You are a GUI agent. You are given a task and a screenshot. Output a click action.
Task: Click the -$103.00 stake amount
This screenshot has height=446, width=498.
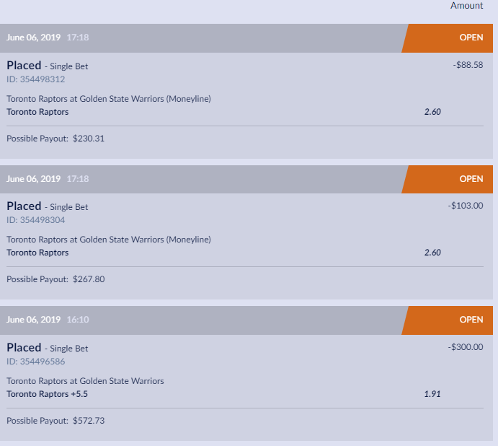(465, 206)
